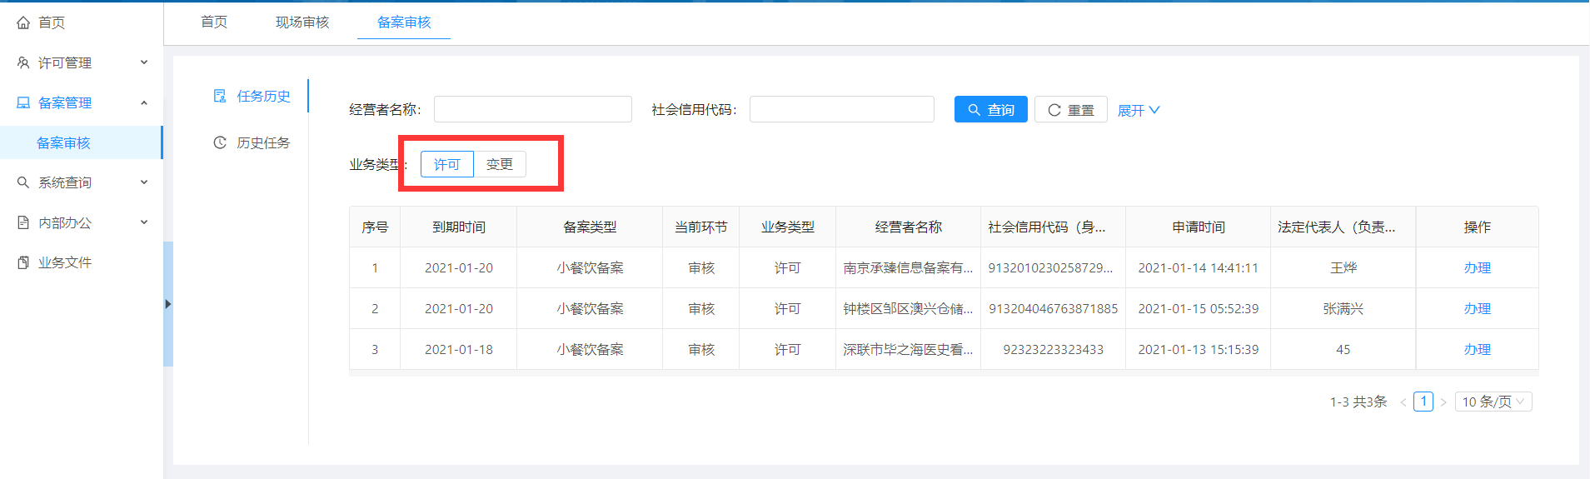Click the 许可管理 user icon
1590x479 pixels.
[x=23, y=62]
